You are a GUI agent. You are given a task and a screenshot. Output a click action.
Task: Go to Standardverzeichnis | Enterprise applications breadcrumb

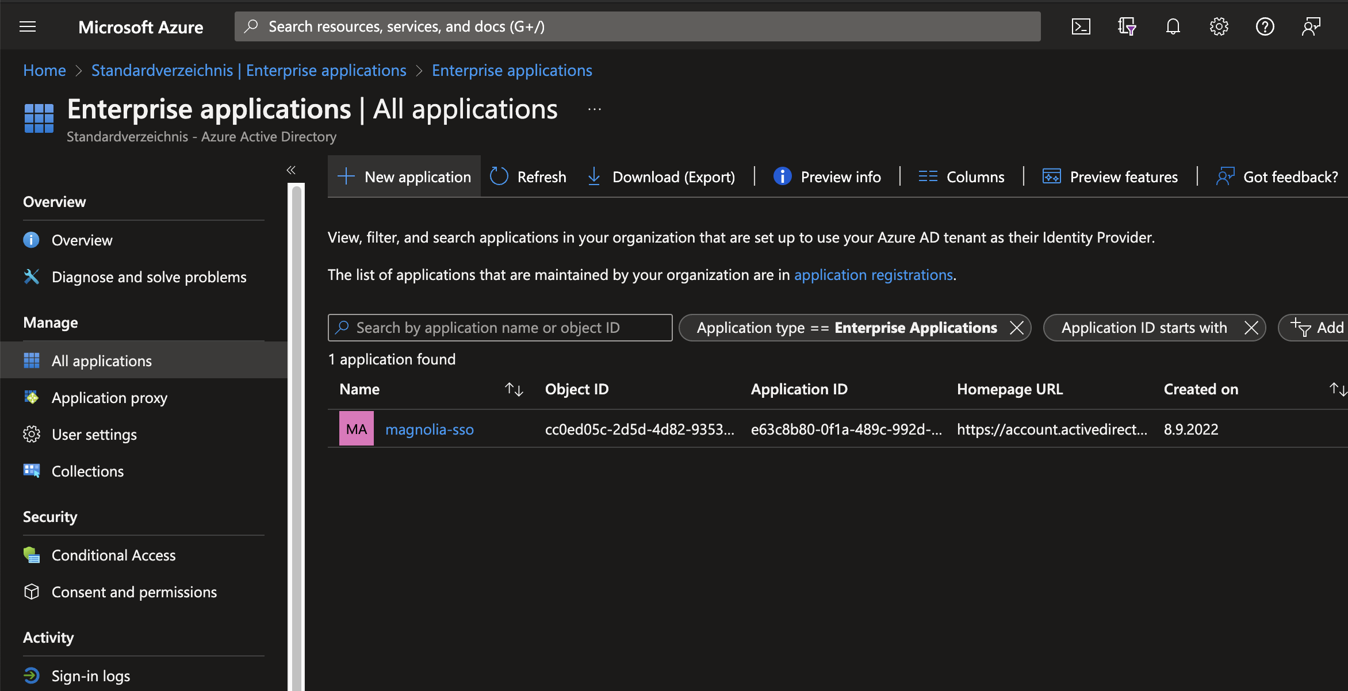point(248,70)
